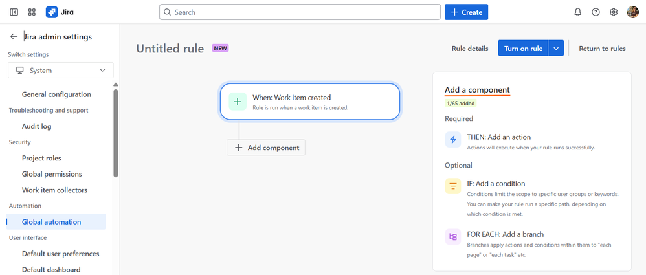Click the User interface section label
646x275 pixels.
click(x=28, y=237)
